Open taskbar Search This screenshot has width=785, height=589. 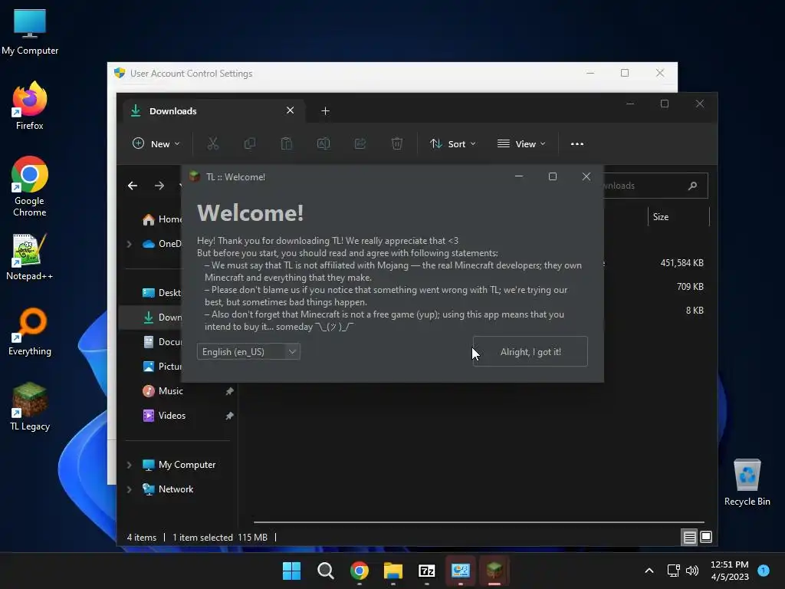point(325,571)
